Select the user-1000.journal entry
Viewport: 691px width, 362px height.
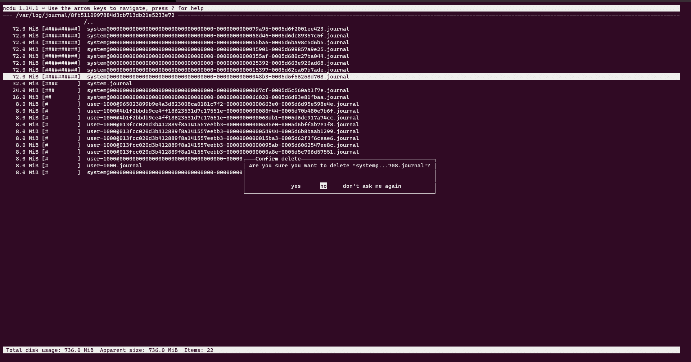tap(114, 166)
